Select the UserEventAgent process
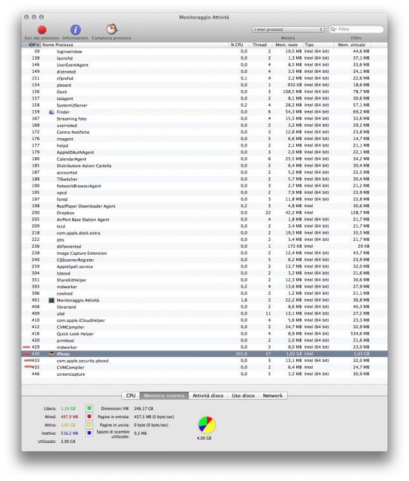 point(204,65)
